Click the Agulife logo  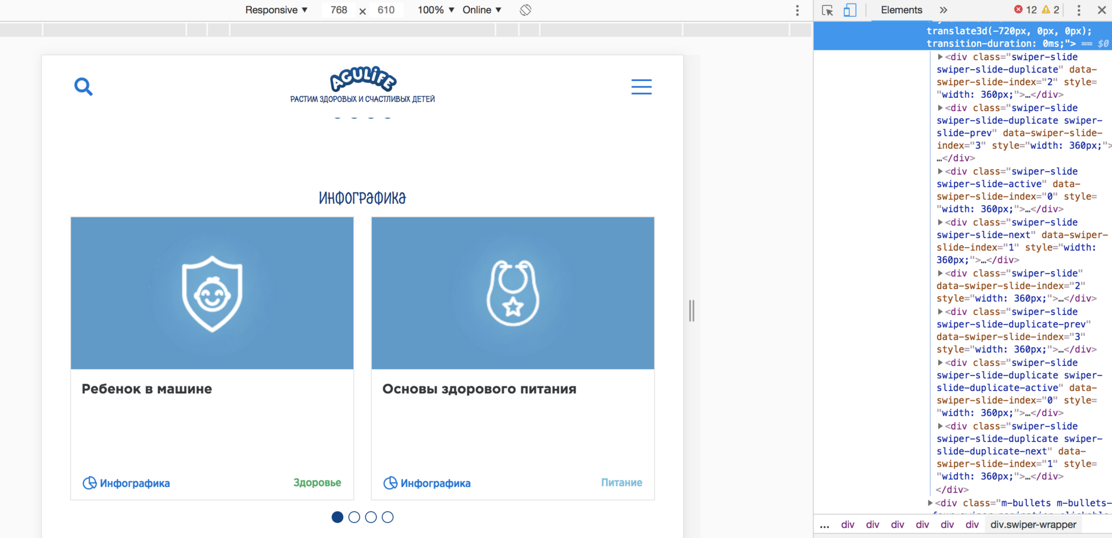(x=363, y=85)
